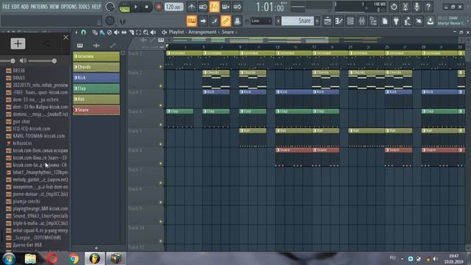
Task: Toggle loop recording icon
Action: pyautogui.click(x=237, y=7)
